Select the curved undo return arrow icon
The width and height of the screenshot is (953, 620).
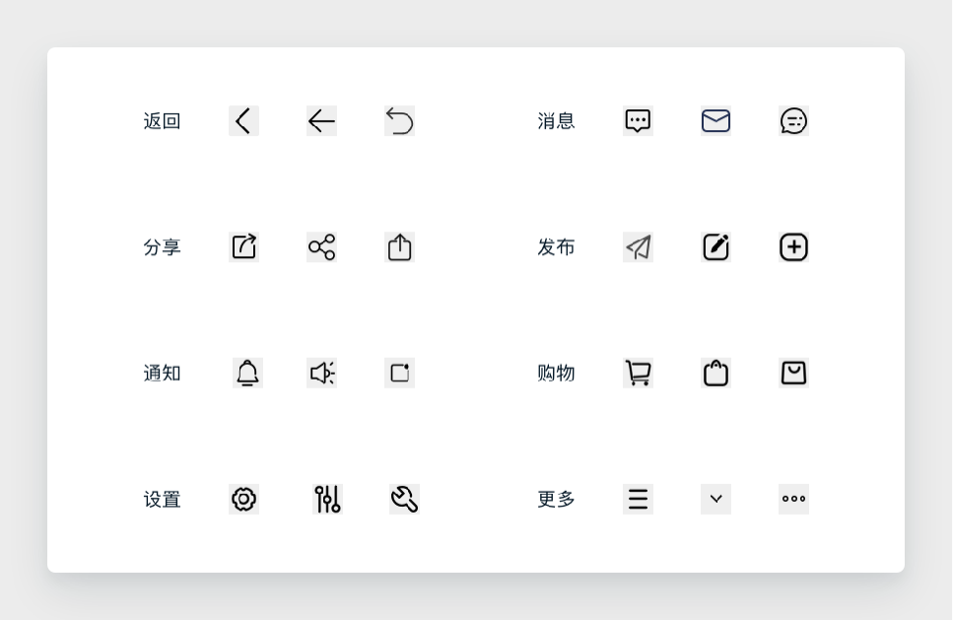click(399, 121)
